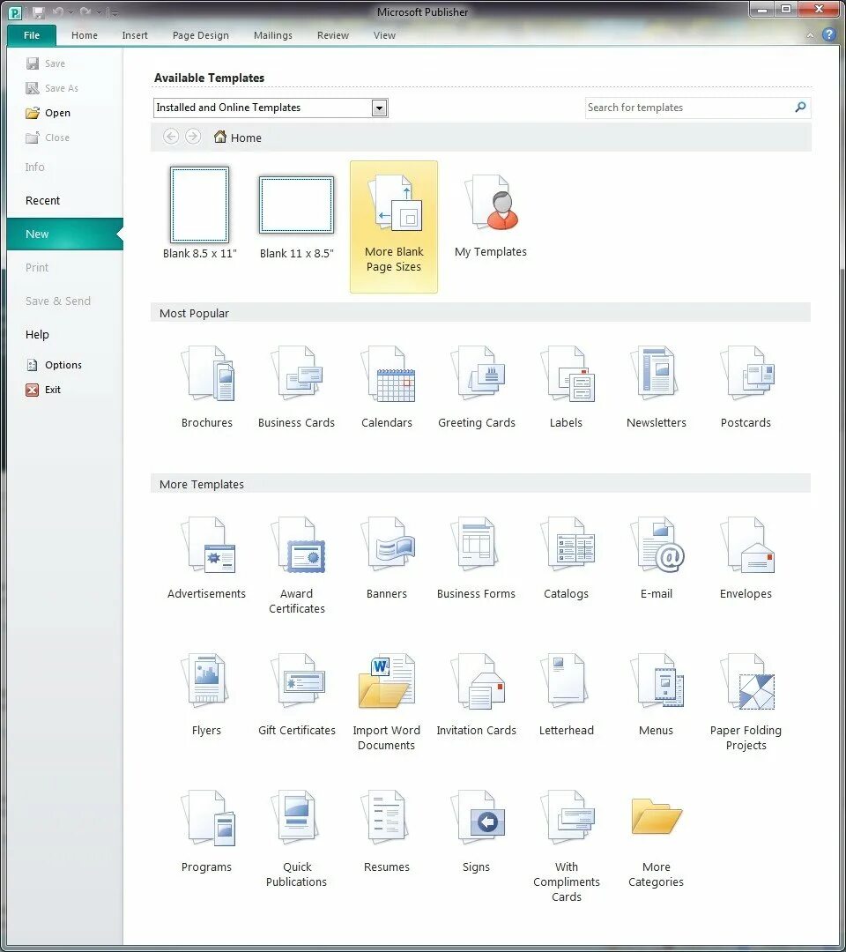
Task: Open the Letterhead templates
Action: click(x=567, y=695)
